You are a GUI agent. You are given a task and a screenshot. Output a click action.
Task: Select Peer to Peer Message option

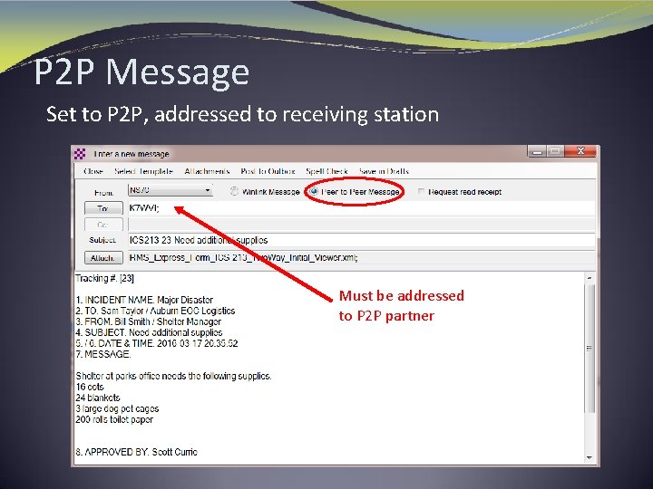click(314, 191)
